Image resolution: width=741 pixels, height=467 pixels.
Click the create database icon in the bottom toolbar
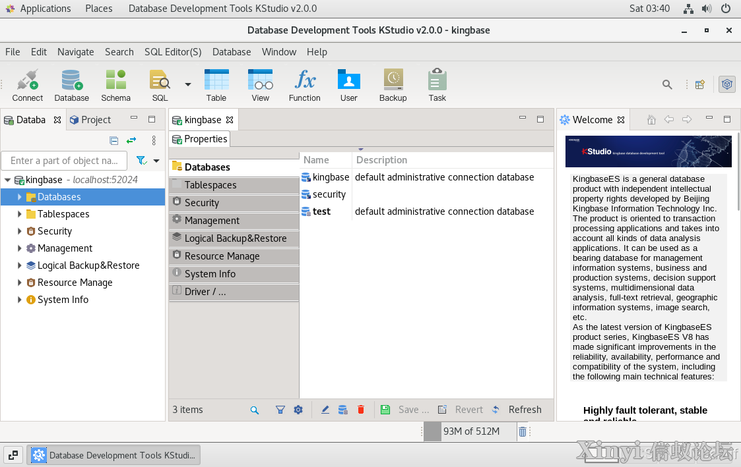tap(343, 410)
